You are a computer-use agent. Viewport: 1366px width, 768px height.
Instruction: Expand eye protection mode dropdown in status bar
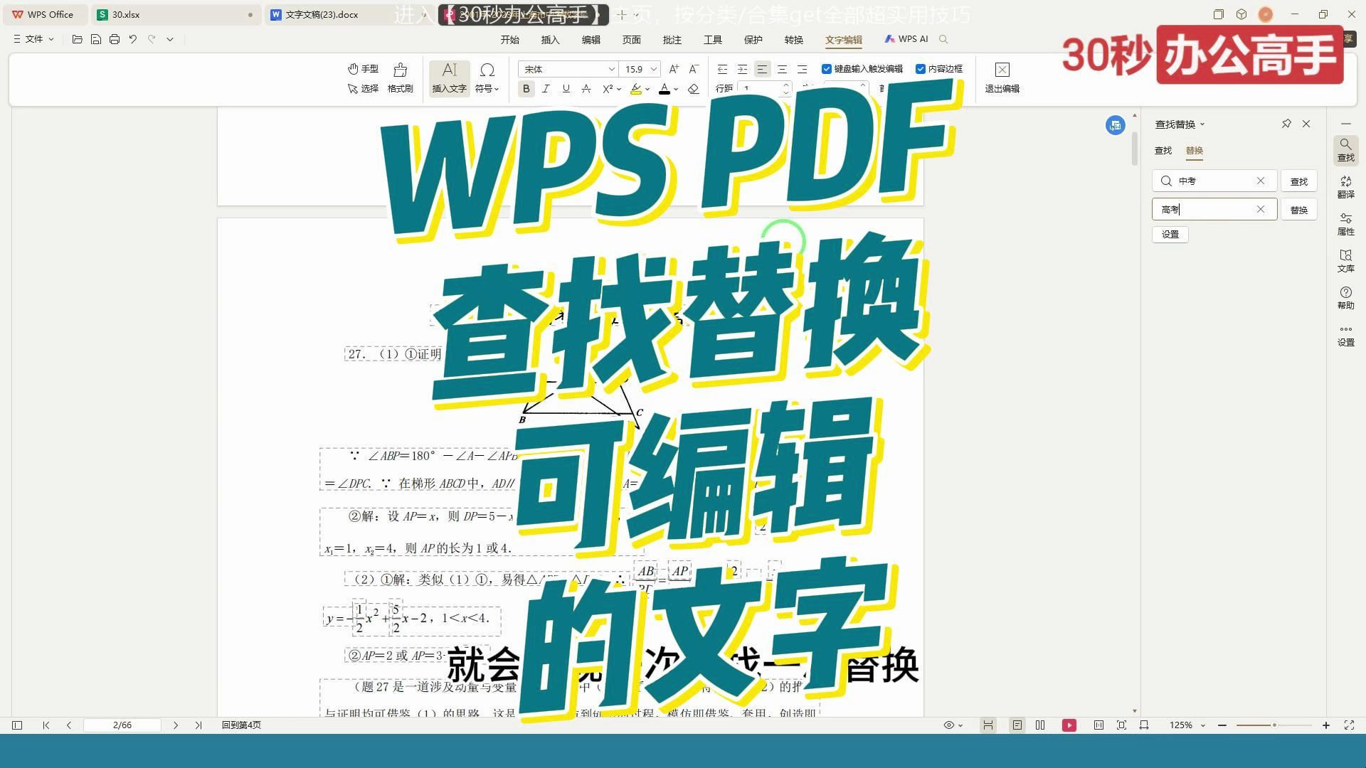click(960, 725)
